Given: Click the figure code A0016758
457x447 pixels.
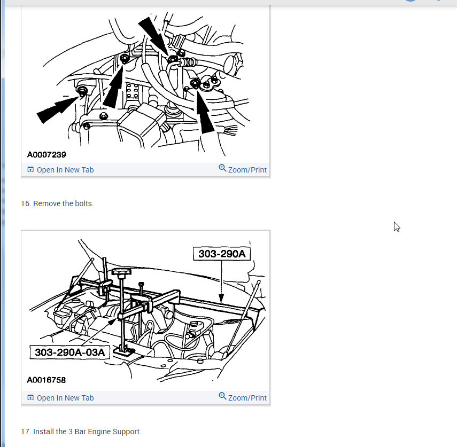Looking at the screenshot, I should [x=47, y=380].
